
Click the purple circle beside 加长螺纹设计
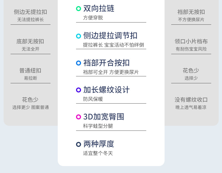[x=79, y=90]
